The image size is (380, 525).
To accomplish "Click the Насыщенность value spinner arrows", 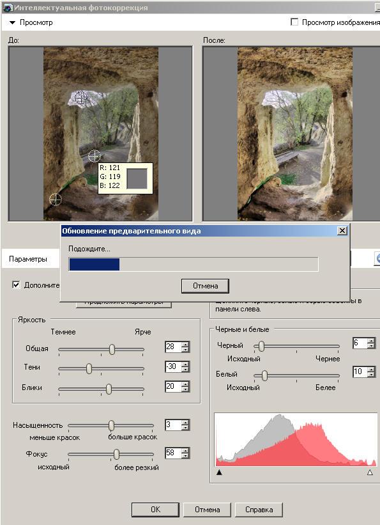I will [186, 425].
